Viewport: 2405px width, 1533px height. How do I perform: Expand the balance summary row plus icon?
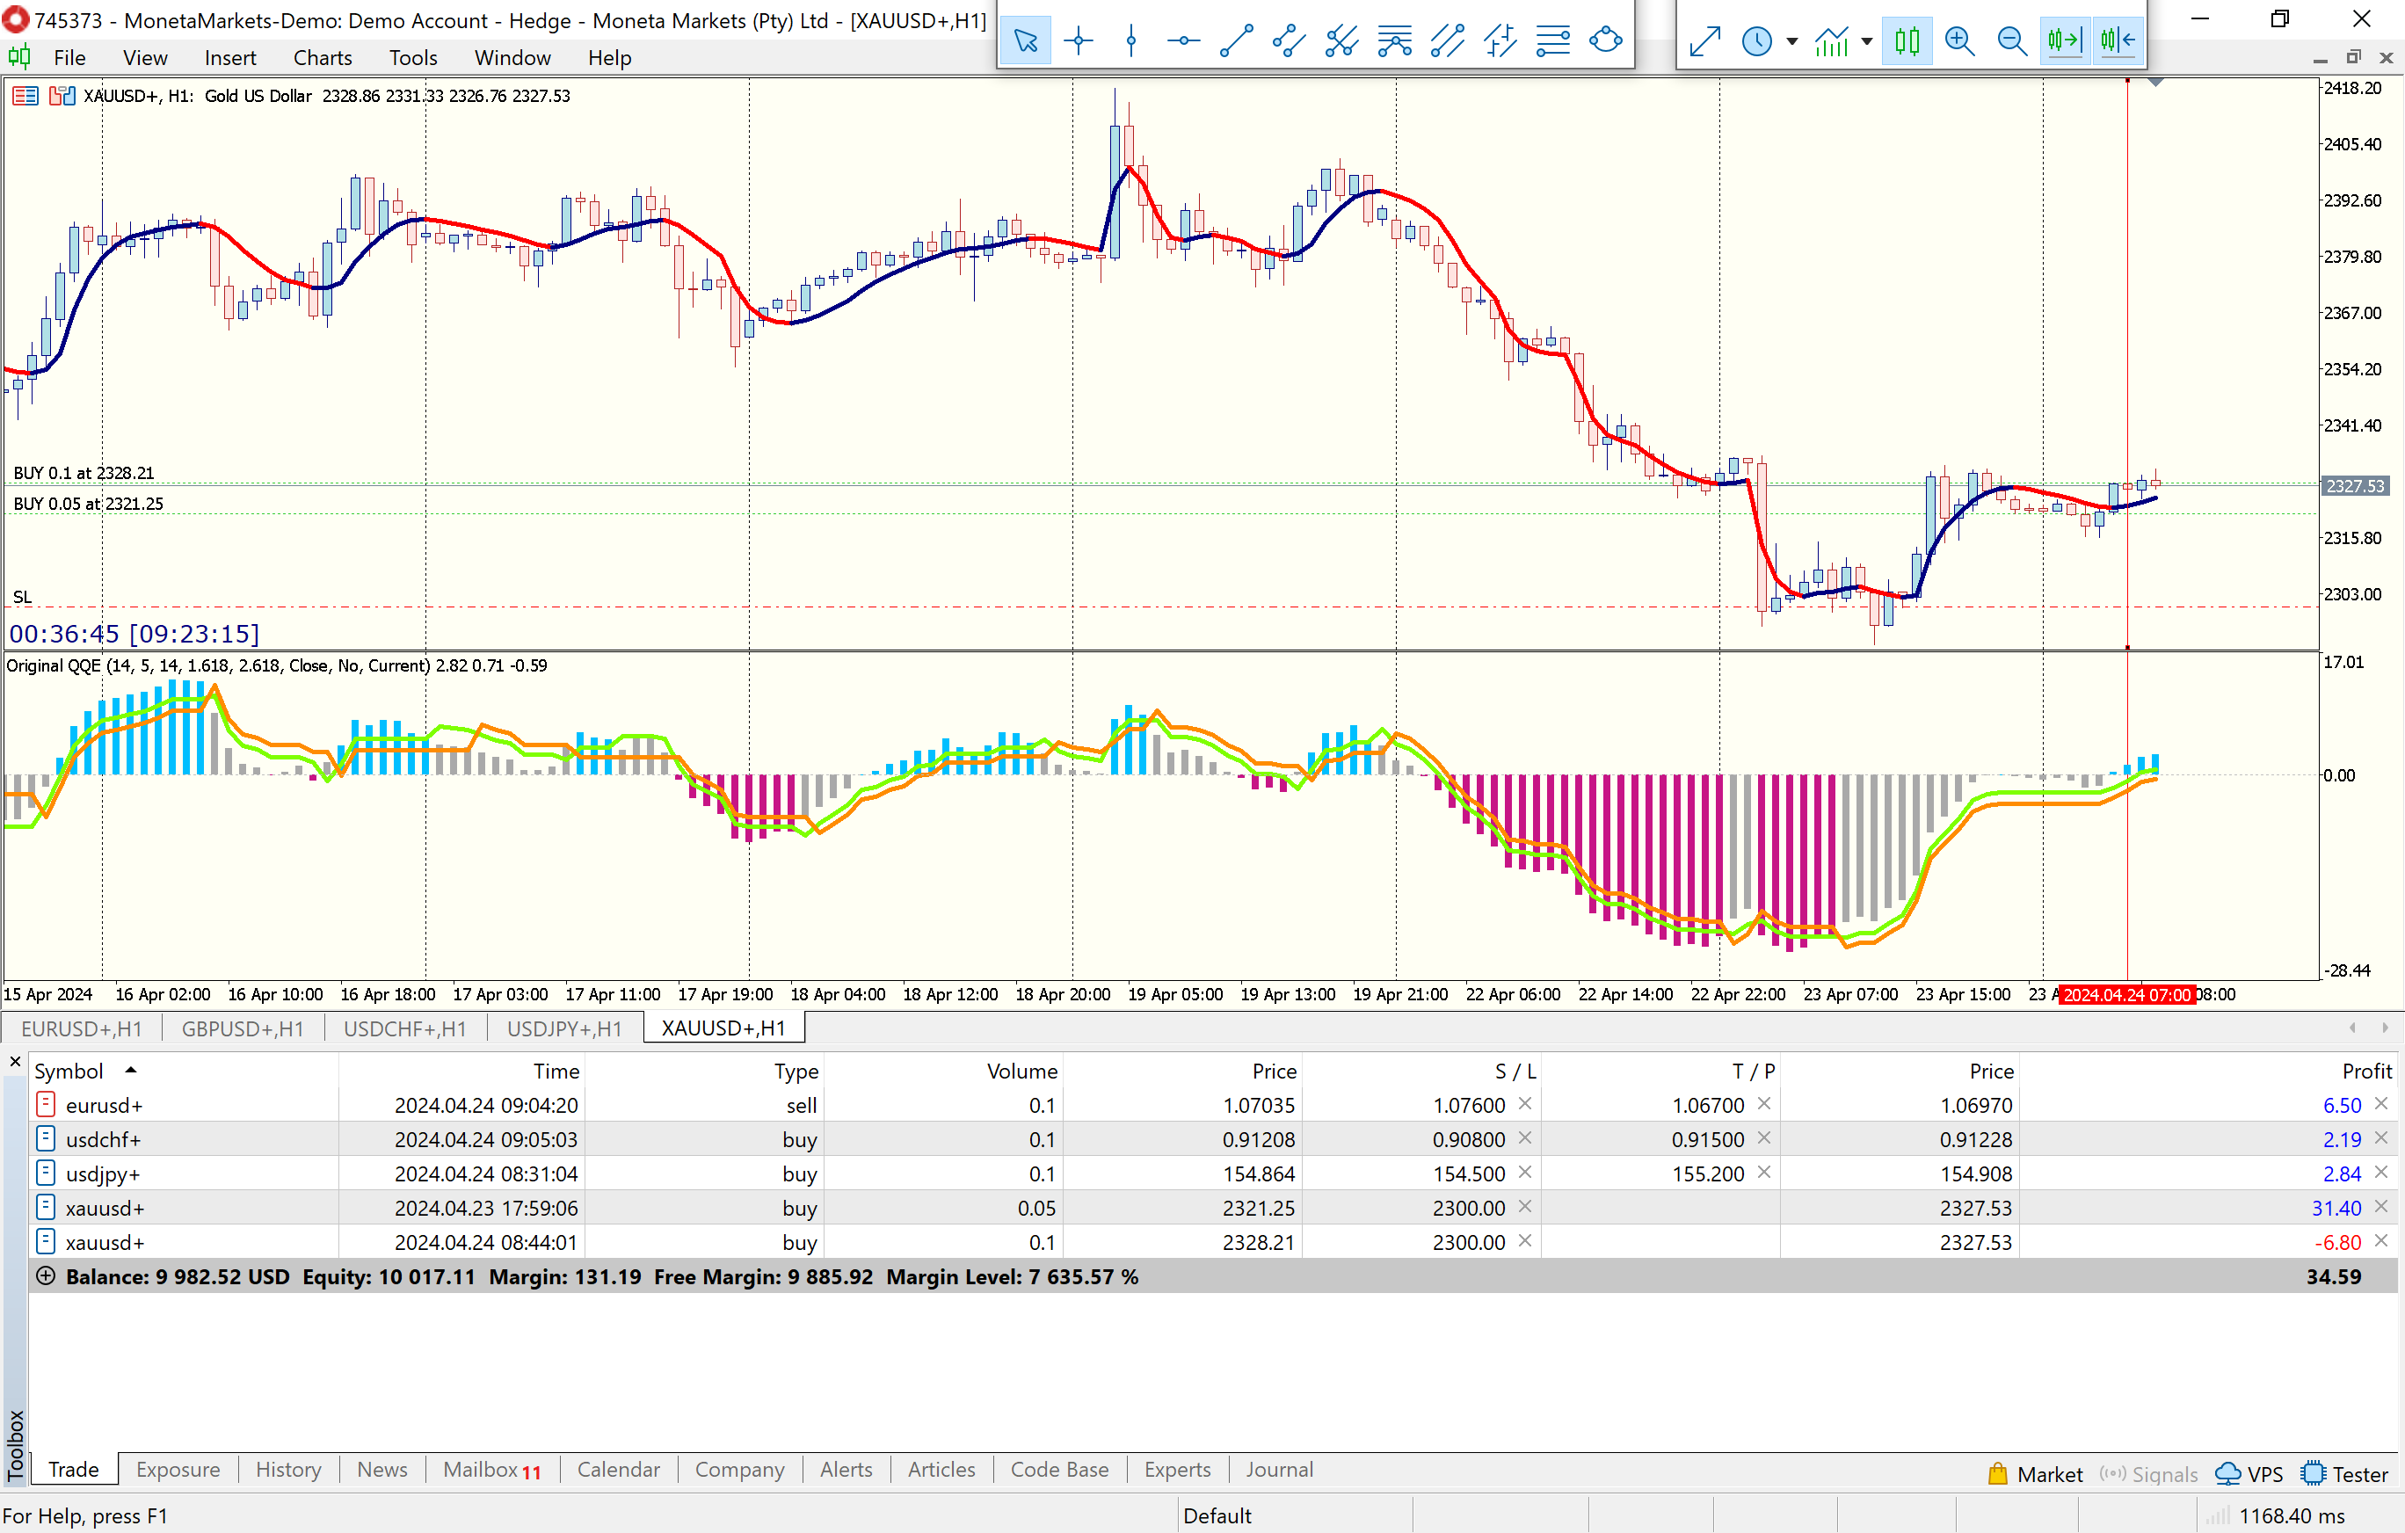coord(45,1275)
